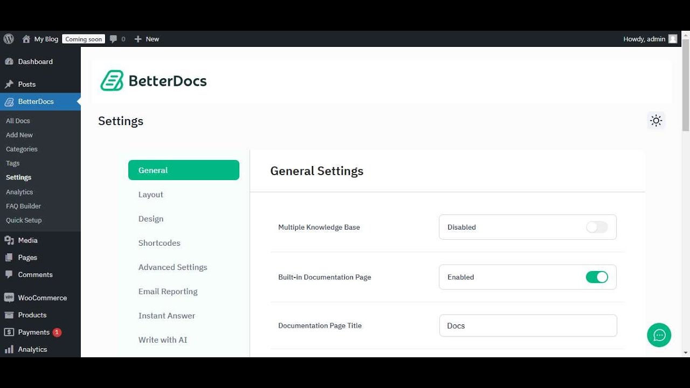Image resolution: width=690 pixels, height=388 pixels.
Task: Select the General settings tab
Action: [184, 170]
